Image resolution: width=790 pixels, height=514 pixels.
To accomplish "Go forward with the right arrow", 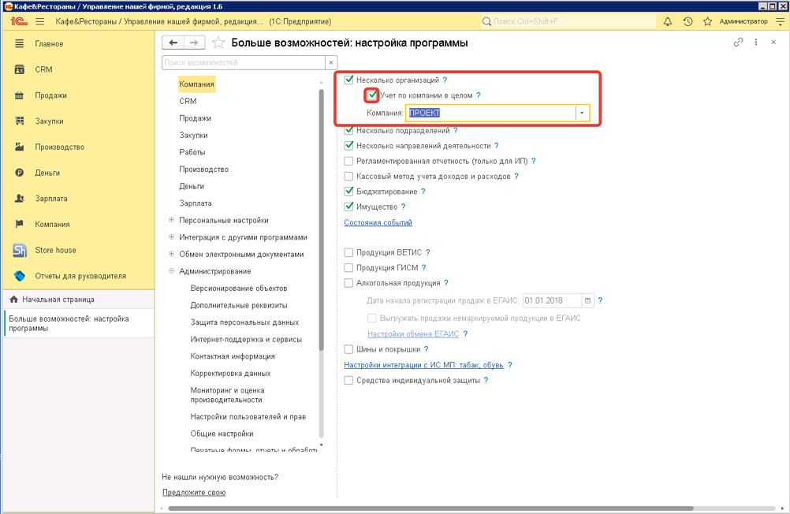I will 195,43.
